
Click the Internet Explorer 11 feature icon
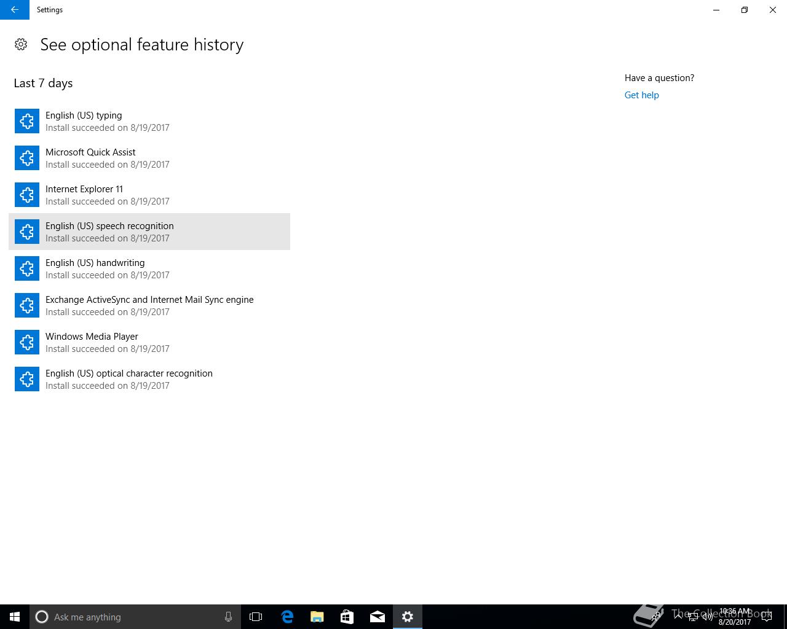tap(27, 195)
